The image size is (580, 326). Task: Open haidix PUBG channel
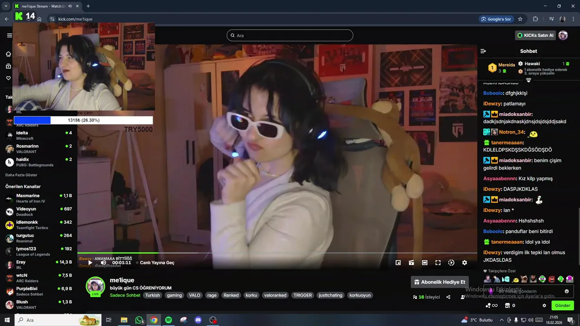click(39, 162)
